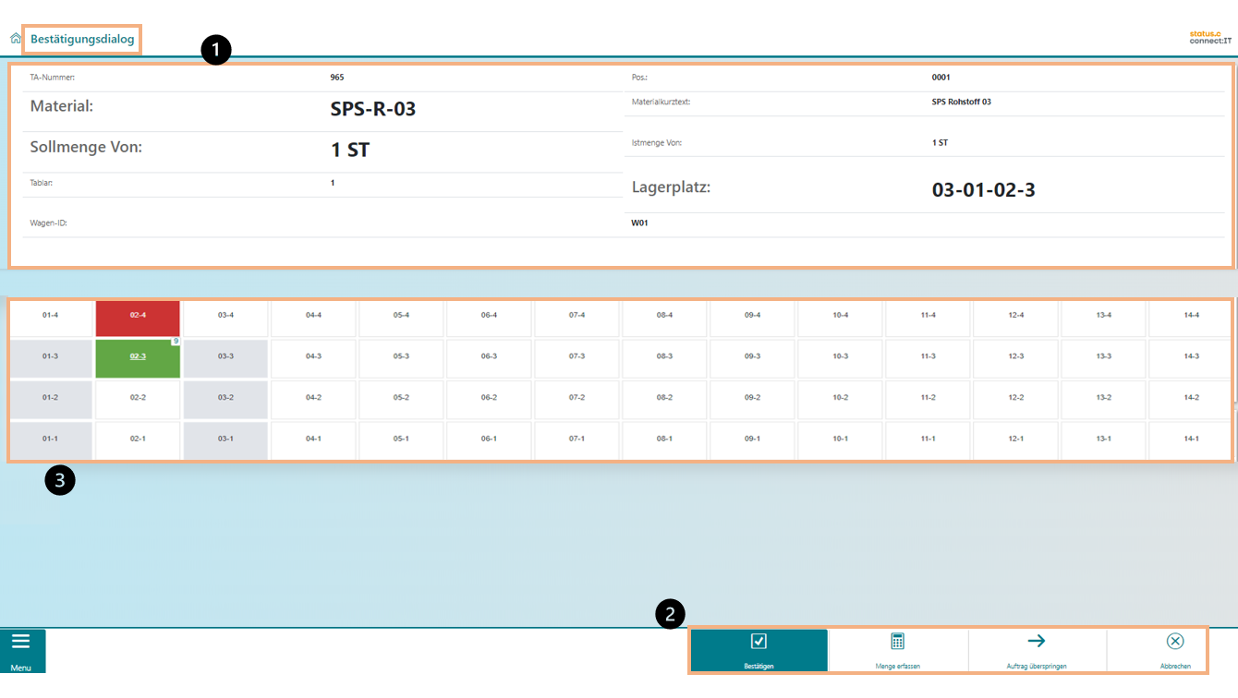Choose grey storage cell 01-3

pyautogui.click(x=50, y=356)
